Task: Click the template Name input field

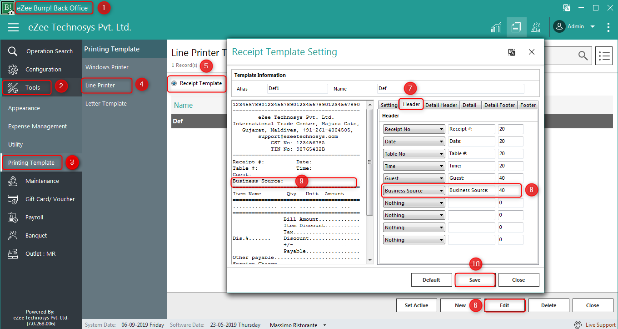Action: click(450, 89)
